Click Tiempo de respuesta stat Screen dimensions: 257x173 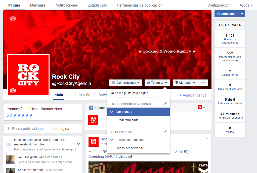pos(230,116)
